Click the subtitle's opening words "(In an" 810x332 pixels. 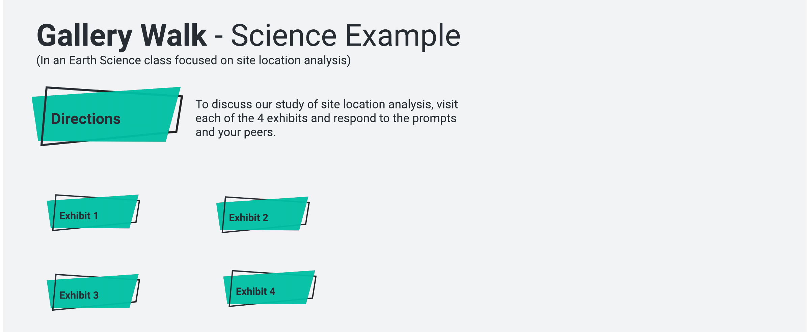click(x=51, y=60)
